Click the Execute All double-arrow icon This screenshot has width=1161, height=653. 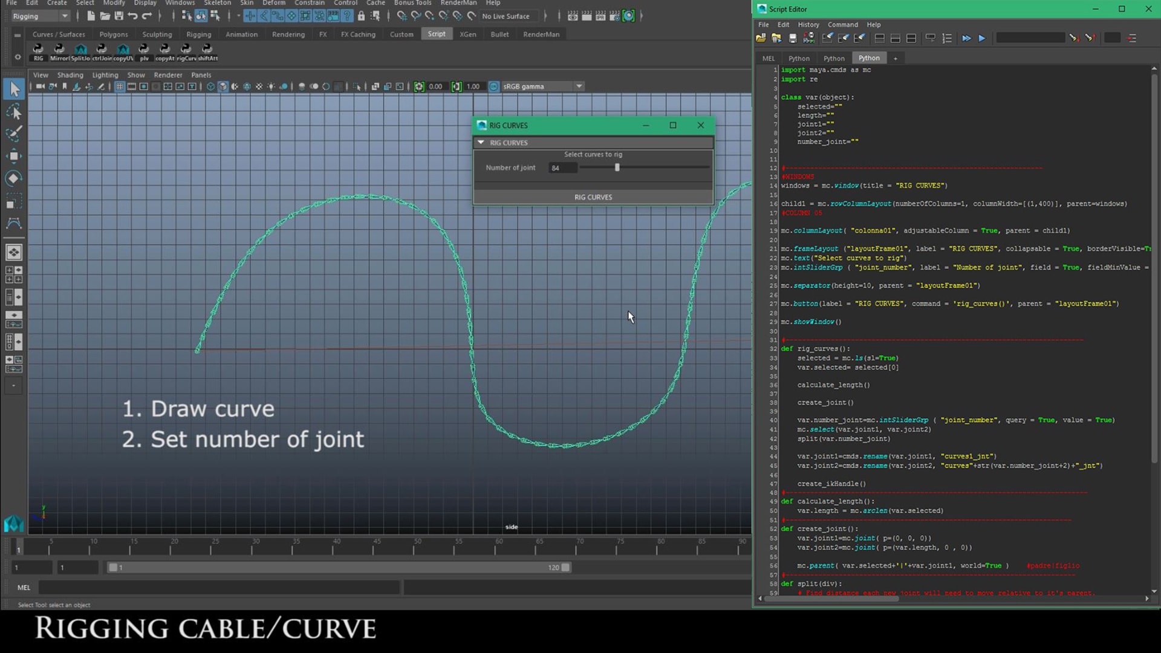(x=966, y=38)
